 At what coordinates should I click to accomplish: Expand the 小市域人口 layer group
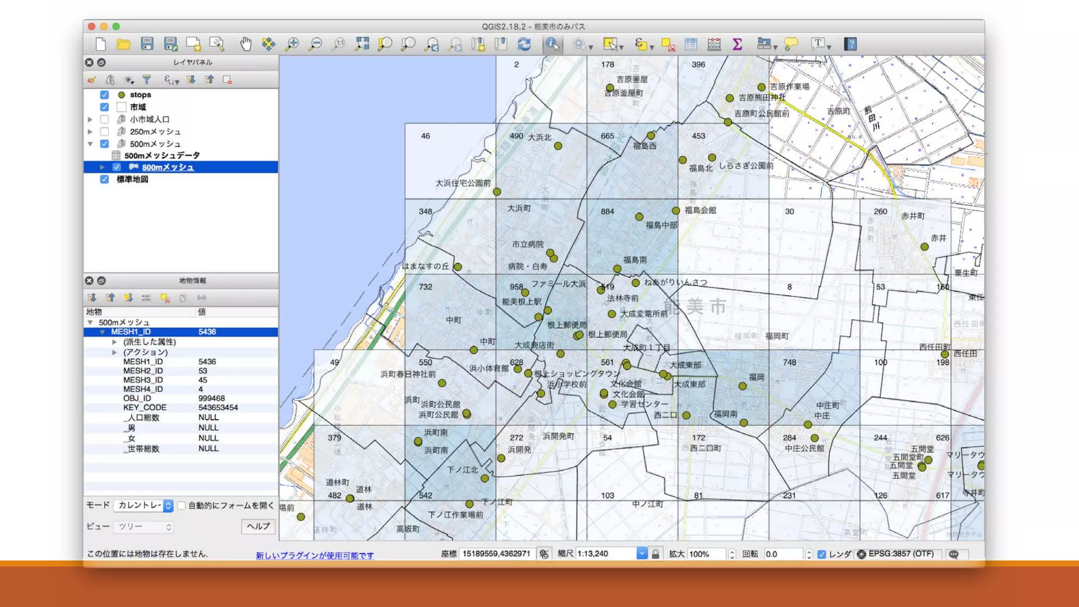(x=90, y=120)
